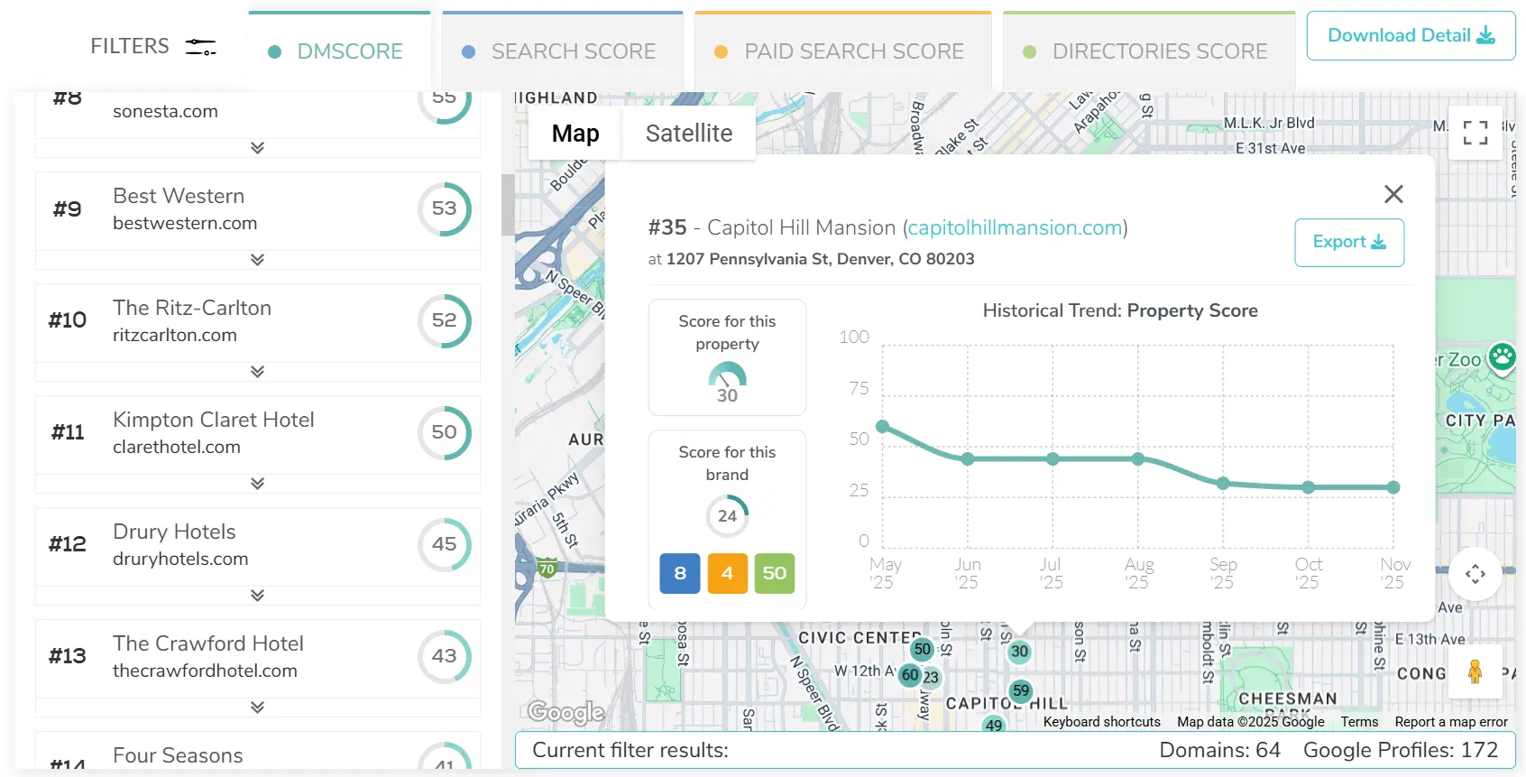Switch map to Satellite view
Viewport: 1526px width, 777px height.
click(688, 134)
